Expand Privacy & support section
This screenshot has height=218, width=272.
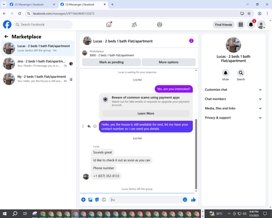click(x=233, y=118)
